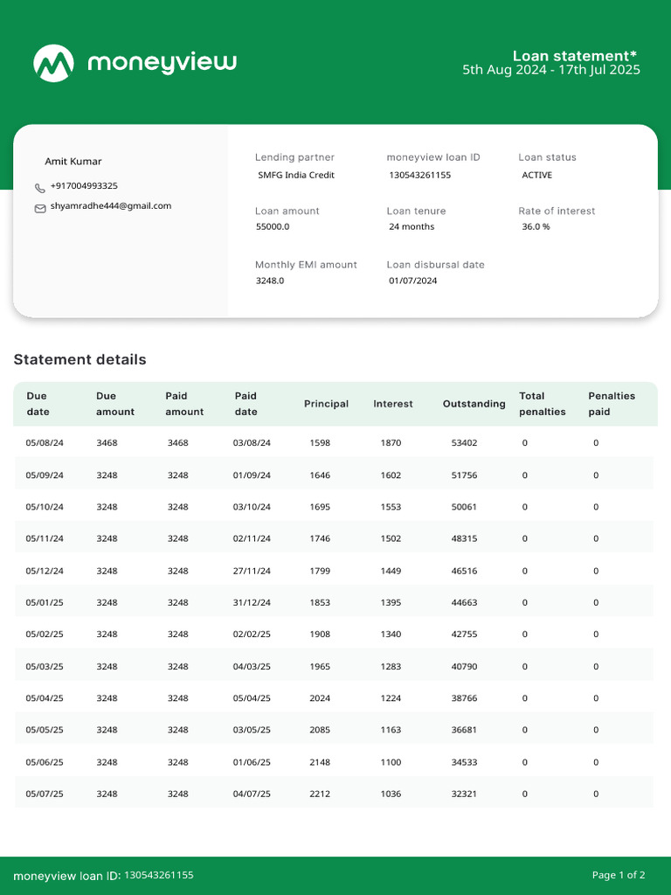Click the Page 1 of 2 footer indicator
The width and height of the screenshot is (671, 895).
619,875
